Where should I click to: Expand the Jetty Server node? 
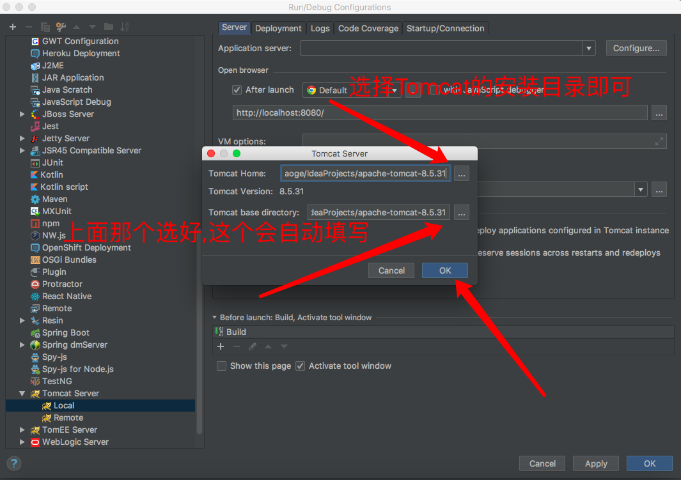click(x=22, y=139)
